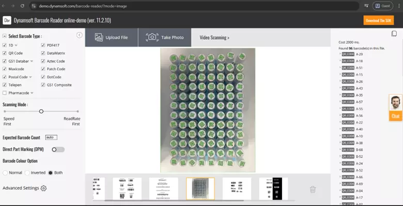Expand the 1D barcode types dropdown
Image resolution: width=403 pixels, height=206 pixels.
pos(16,45)
